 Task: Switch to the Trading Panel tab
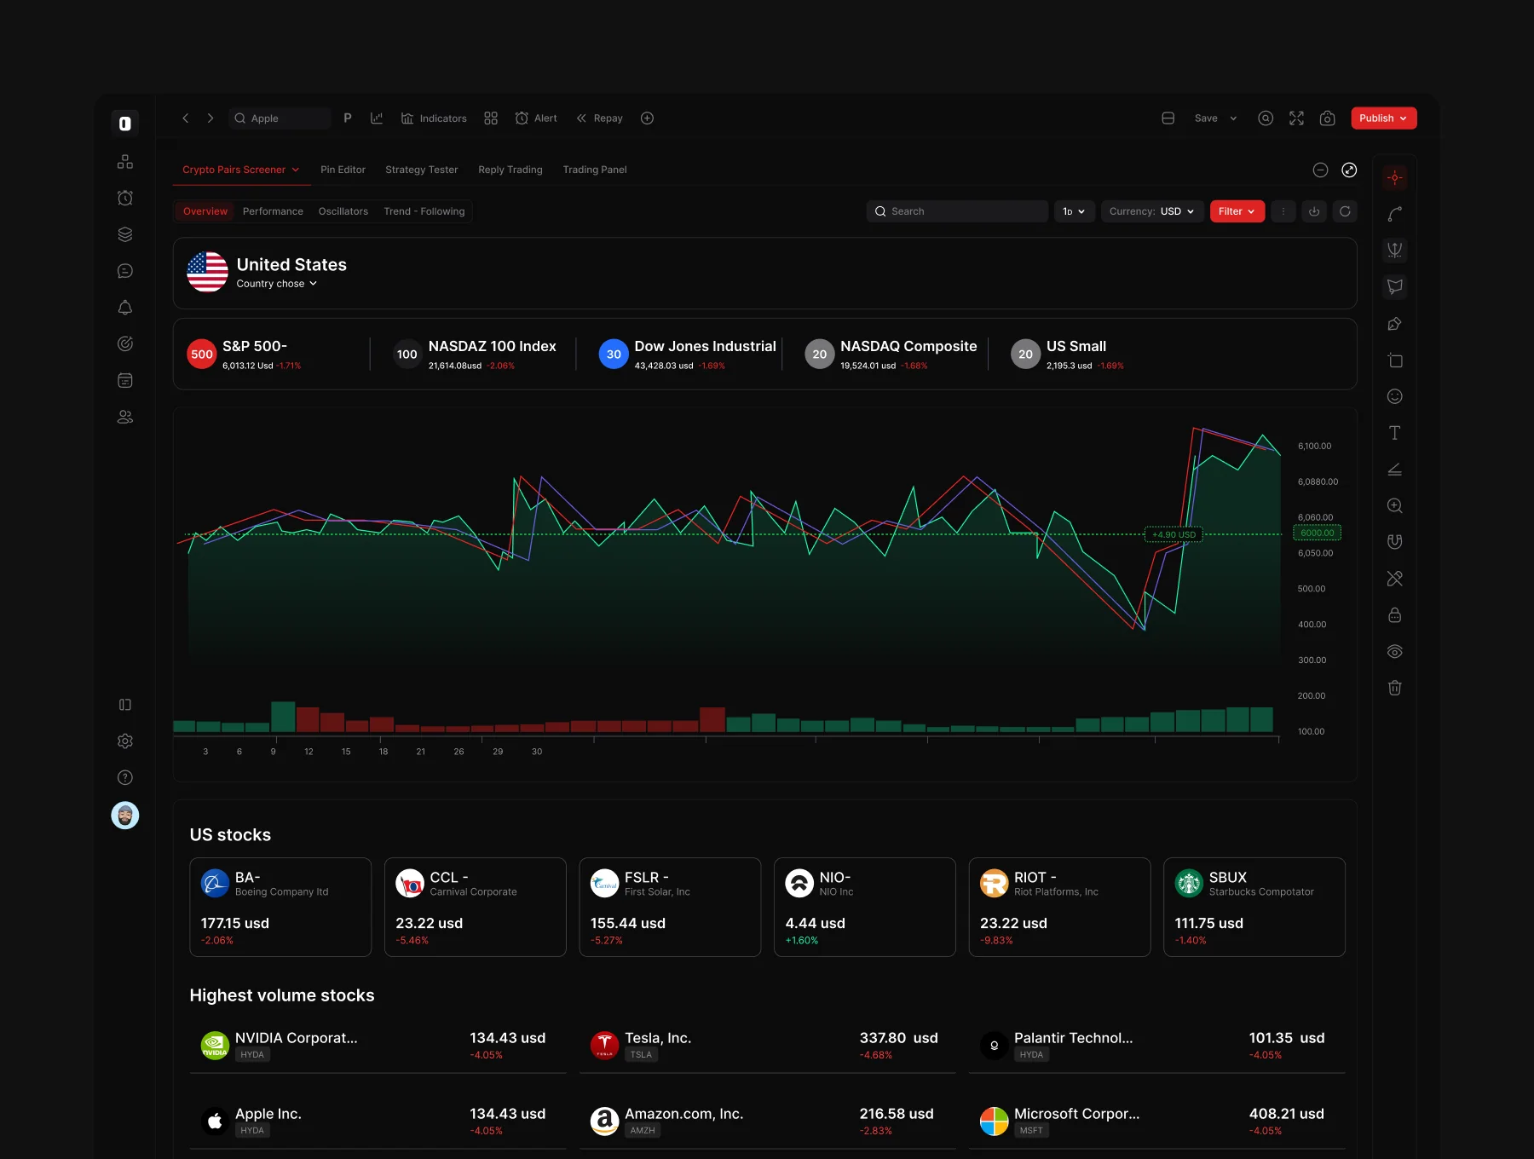point(595,170)
